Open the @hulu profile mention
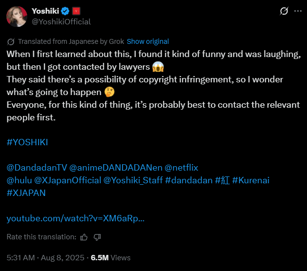This screenshot has height=271, width=307. 19,180
